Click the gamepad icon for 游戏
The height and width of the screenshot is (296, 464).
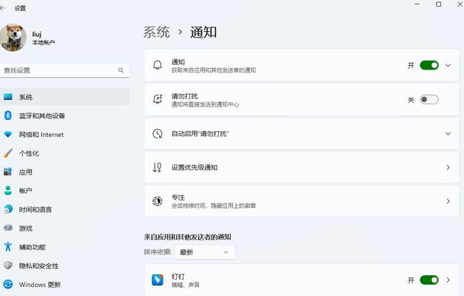point(8,228)
